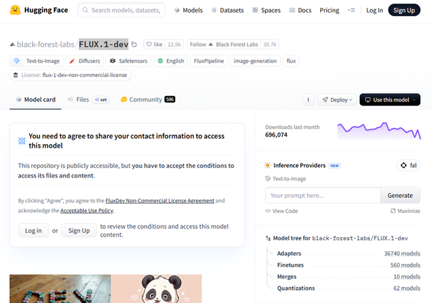Go to Spaces
Image resolution: width=435 pixels, height=303 pixels.
(267, 11)
